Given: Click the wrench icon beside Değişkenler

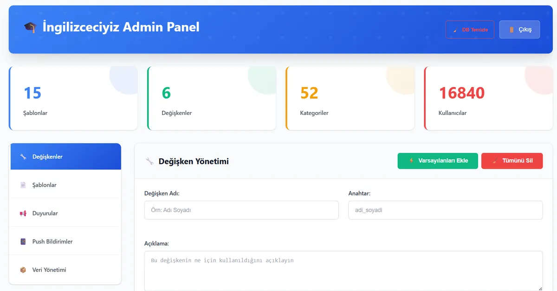Looking at the screenshot, I should [23, 157].
